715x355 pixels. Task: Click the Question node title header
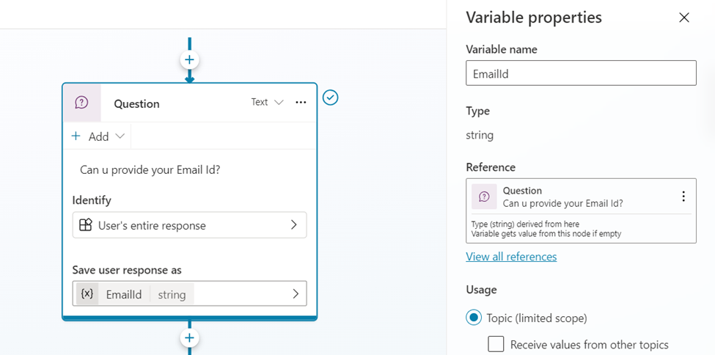tap(136, 103)
